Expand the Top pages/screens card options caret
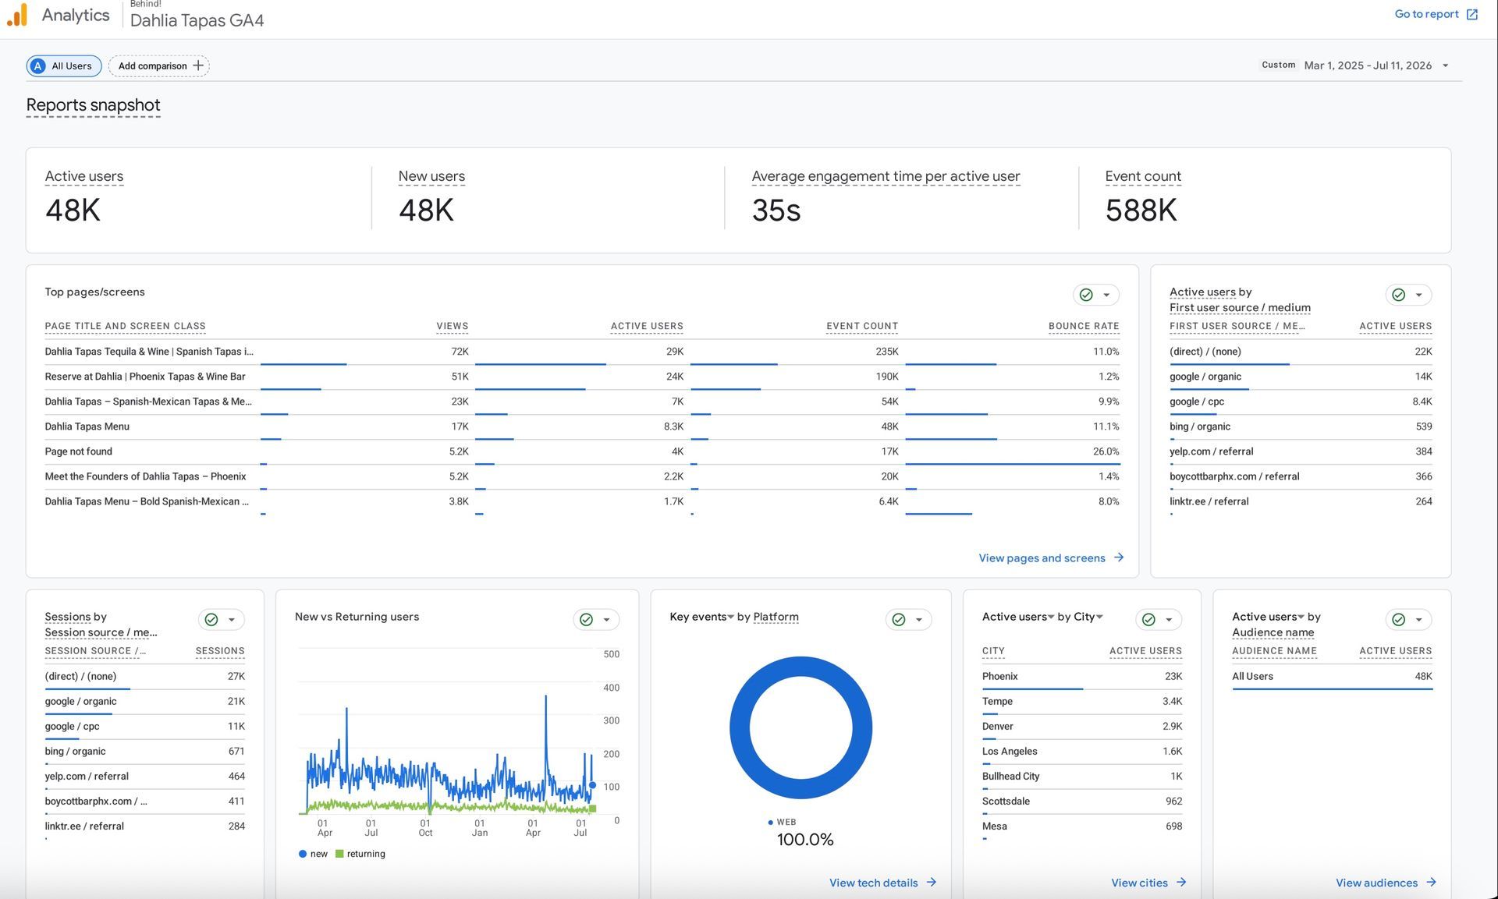 (x=1106, y=295)
